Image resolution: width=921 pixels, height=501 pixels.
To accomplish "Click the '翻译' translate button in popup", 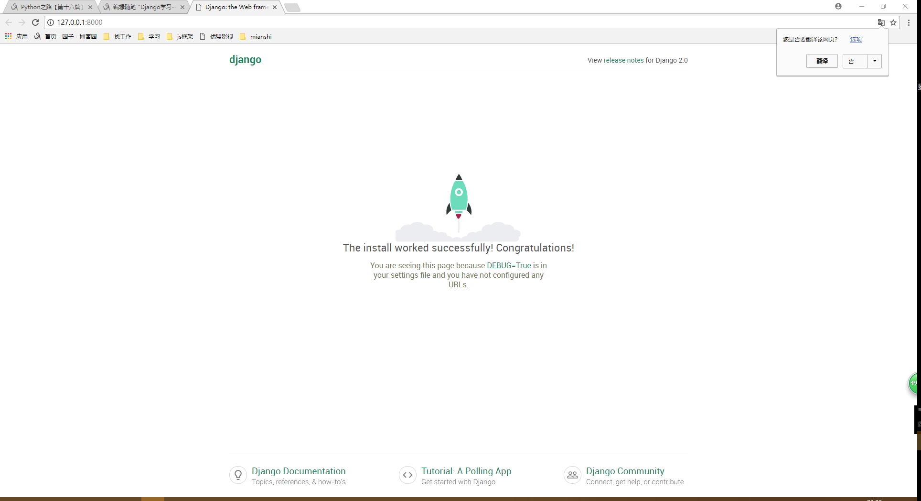I will [822, 61].
